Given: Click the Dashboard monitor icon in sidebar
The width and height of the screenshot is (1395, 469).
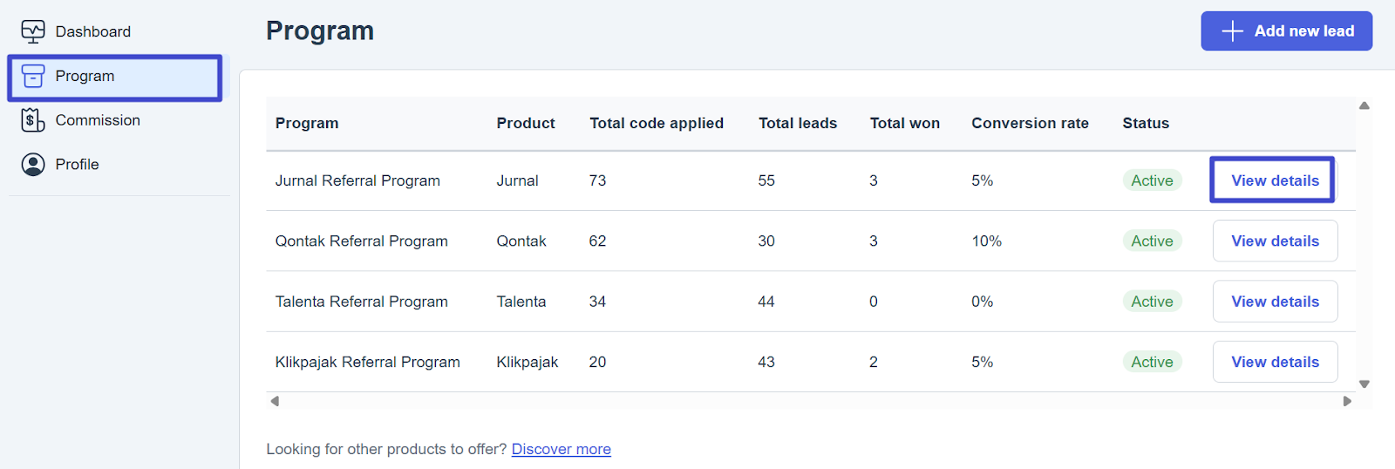Looking at the screenshot, I should [33, 32].
